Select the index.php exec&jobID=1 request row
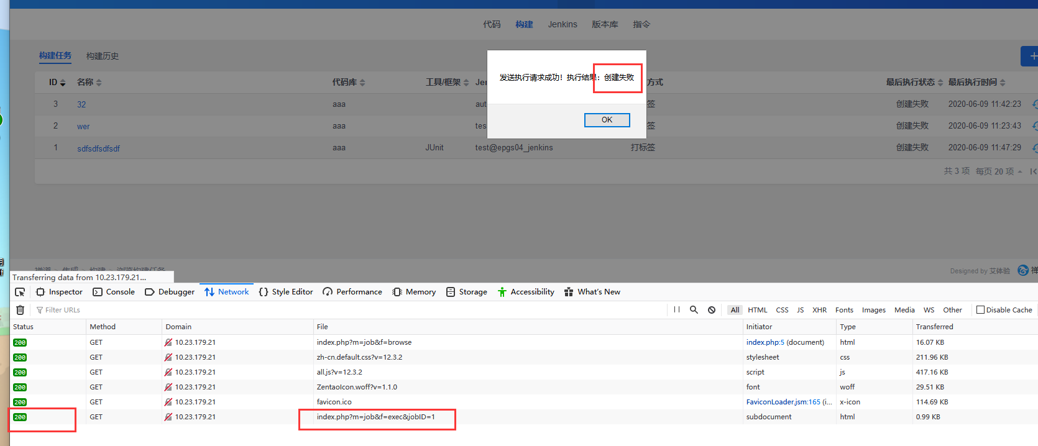This screenshot has width=1038, height=446. 375,417
